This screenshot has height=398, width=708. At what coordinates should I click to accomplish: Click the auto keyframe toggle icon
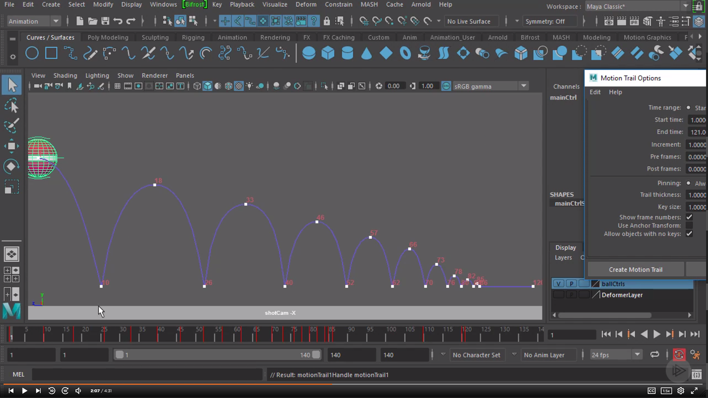click(679, 355)
